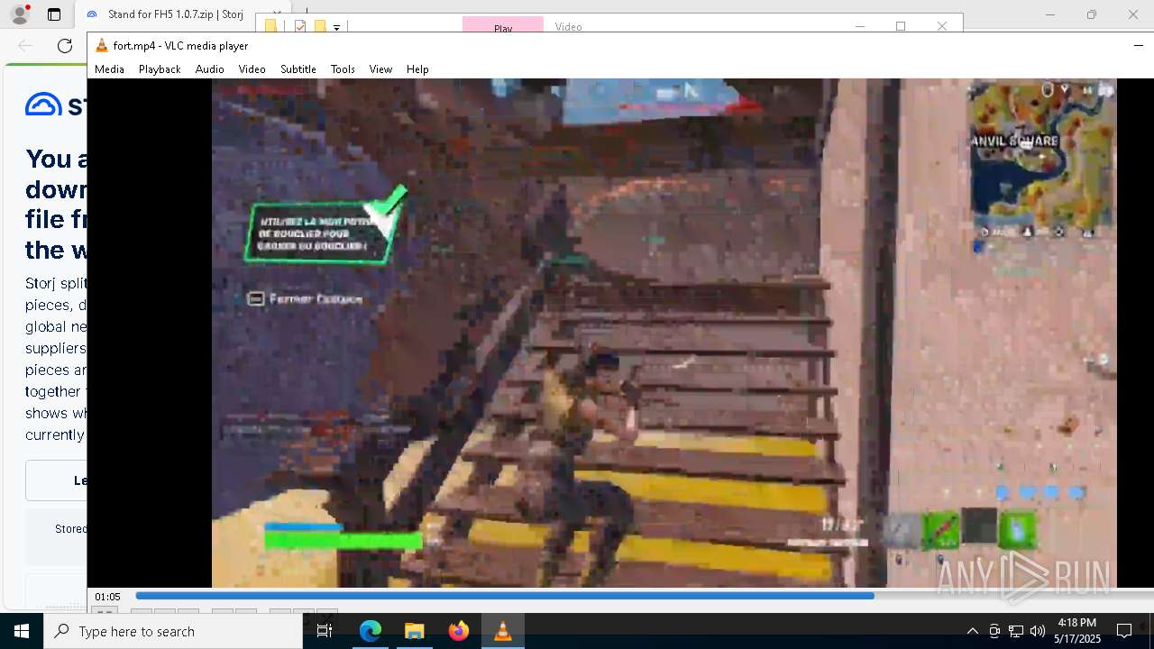Open Firefox from the taskbar
This screenshot has height=649, width=1154.
[x=459, y=631]
